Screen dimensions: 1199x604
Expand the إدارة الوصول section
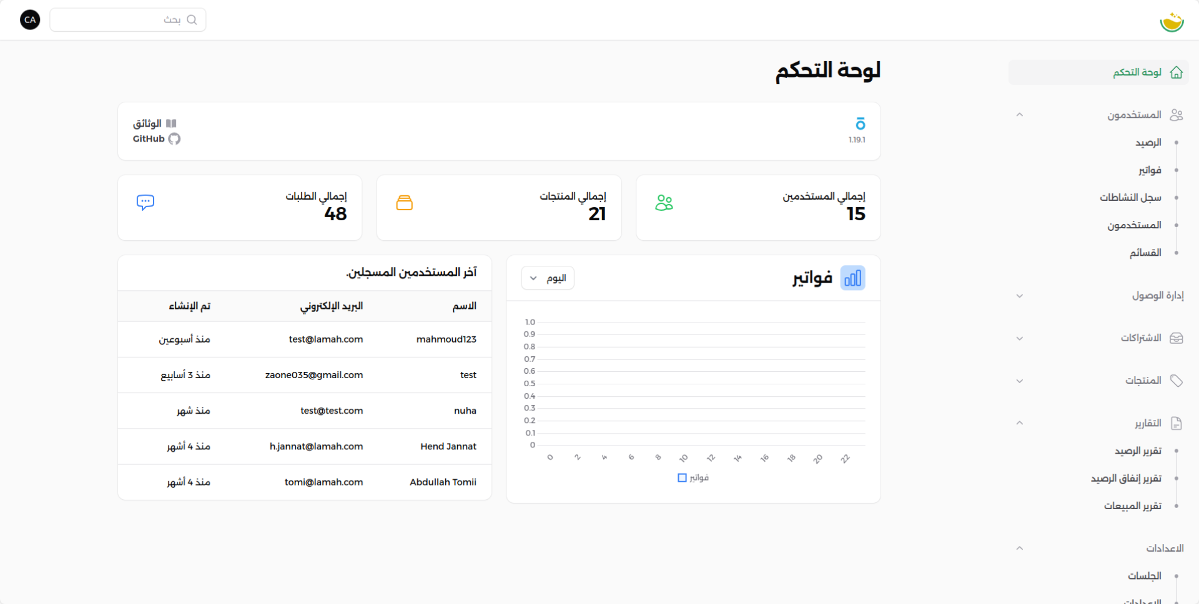pyautogui.click(x=1019, y=296)
